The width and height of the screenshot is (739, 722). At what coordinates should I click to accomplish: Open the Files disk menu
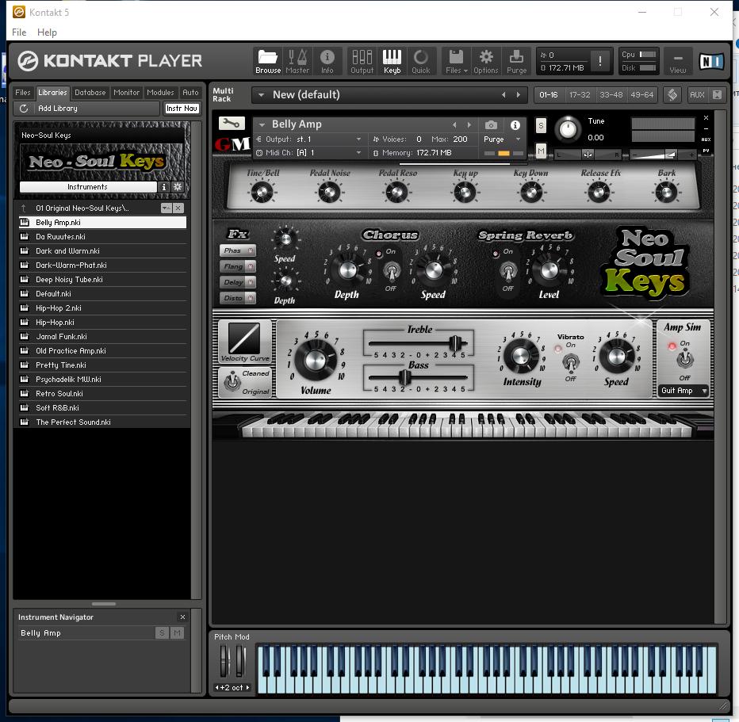pos(456,62)
